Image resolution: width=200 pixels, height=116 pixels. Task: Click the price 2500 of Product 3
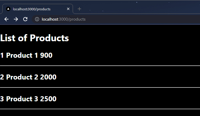[48, 99]
